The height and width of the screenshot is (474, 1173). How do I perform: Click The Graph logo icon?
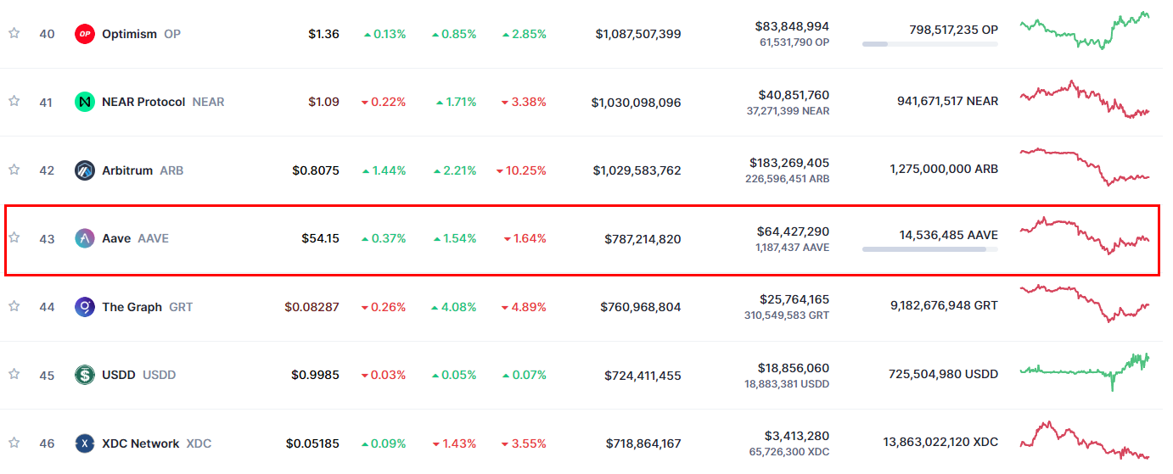pos(85,307)
